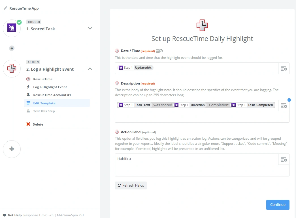Delete this action step
This screenshot has height=218, width=296.
tap(38, 124)
